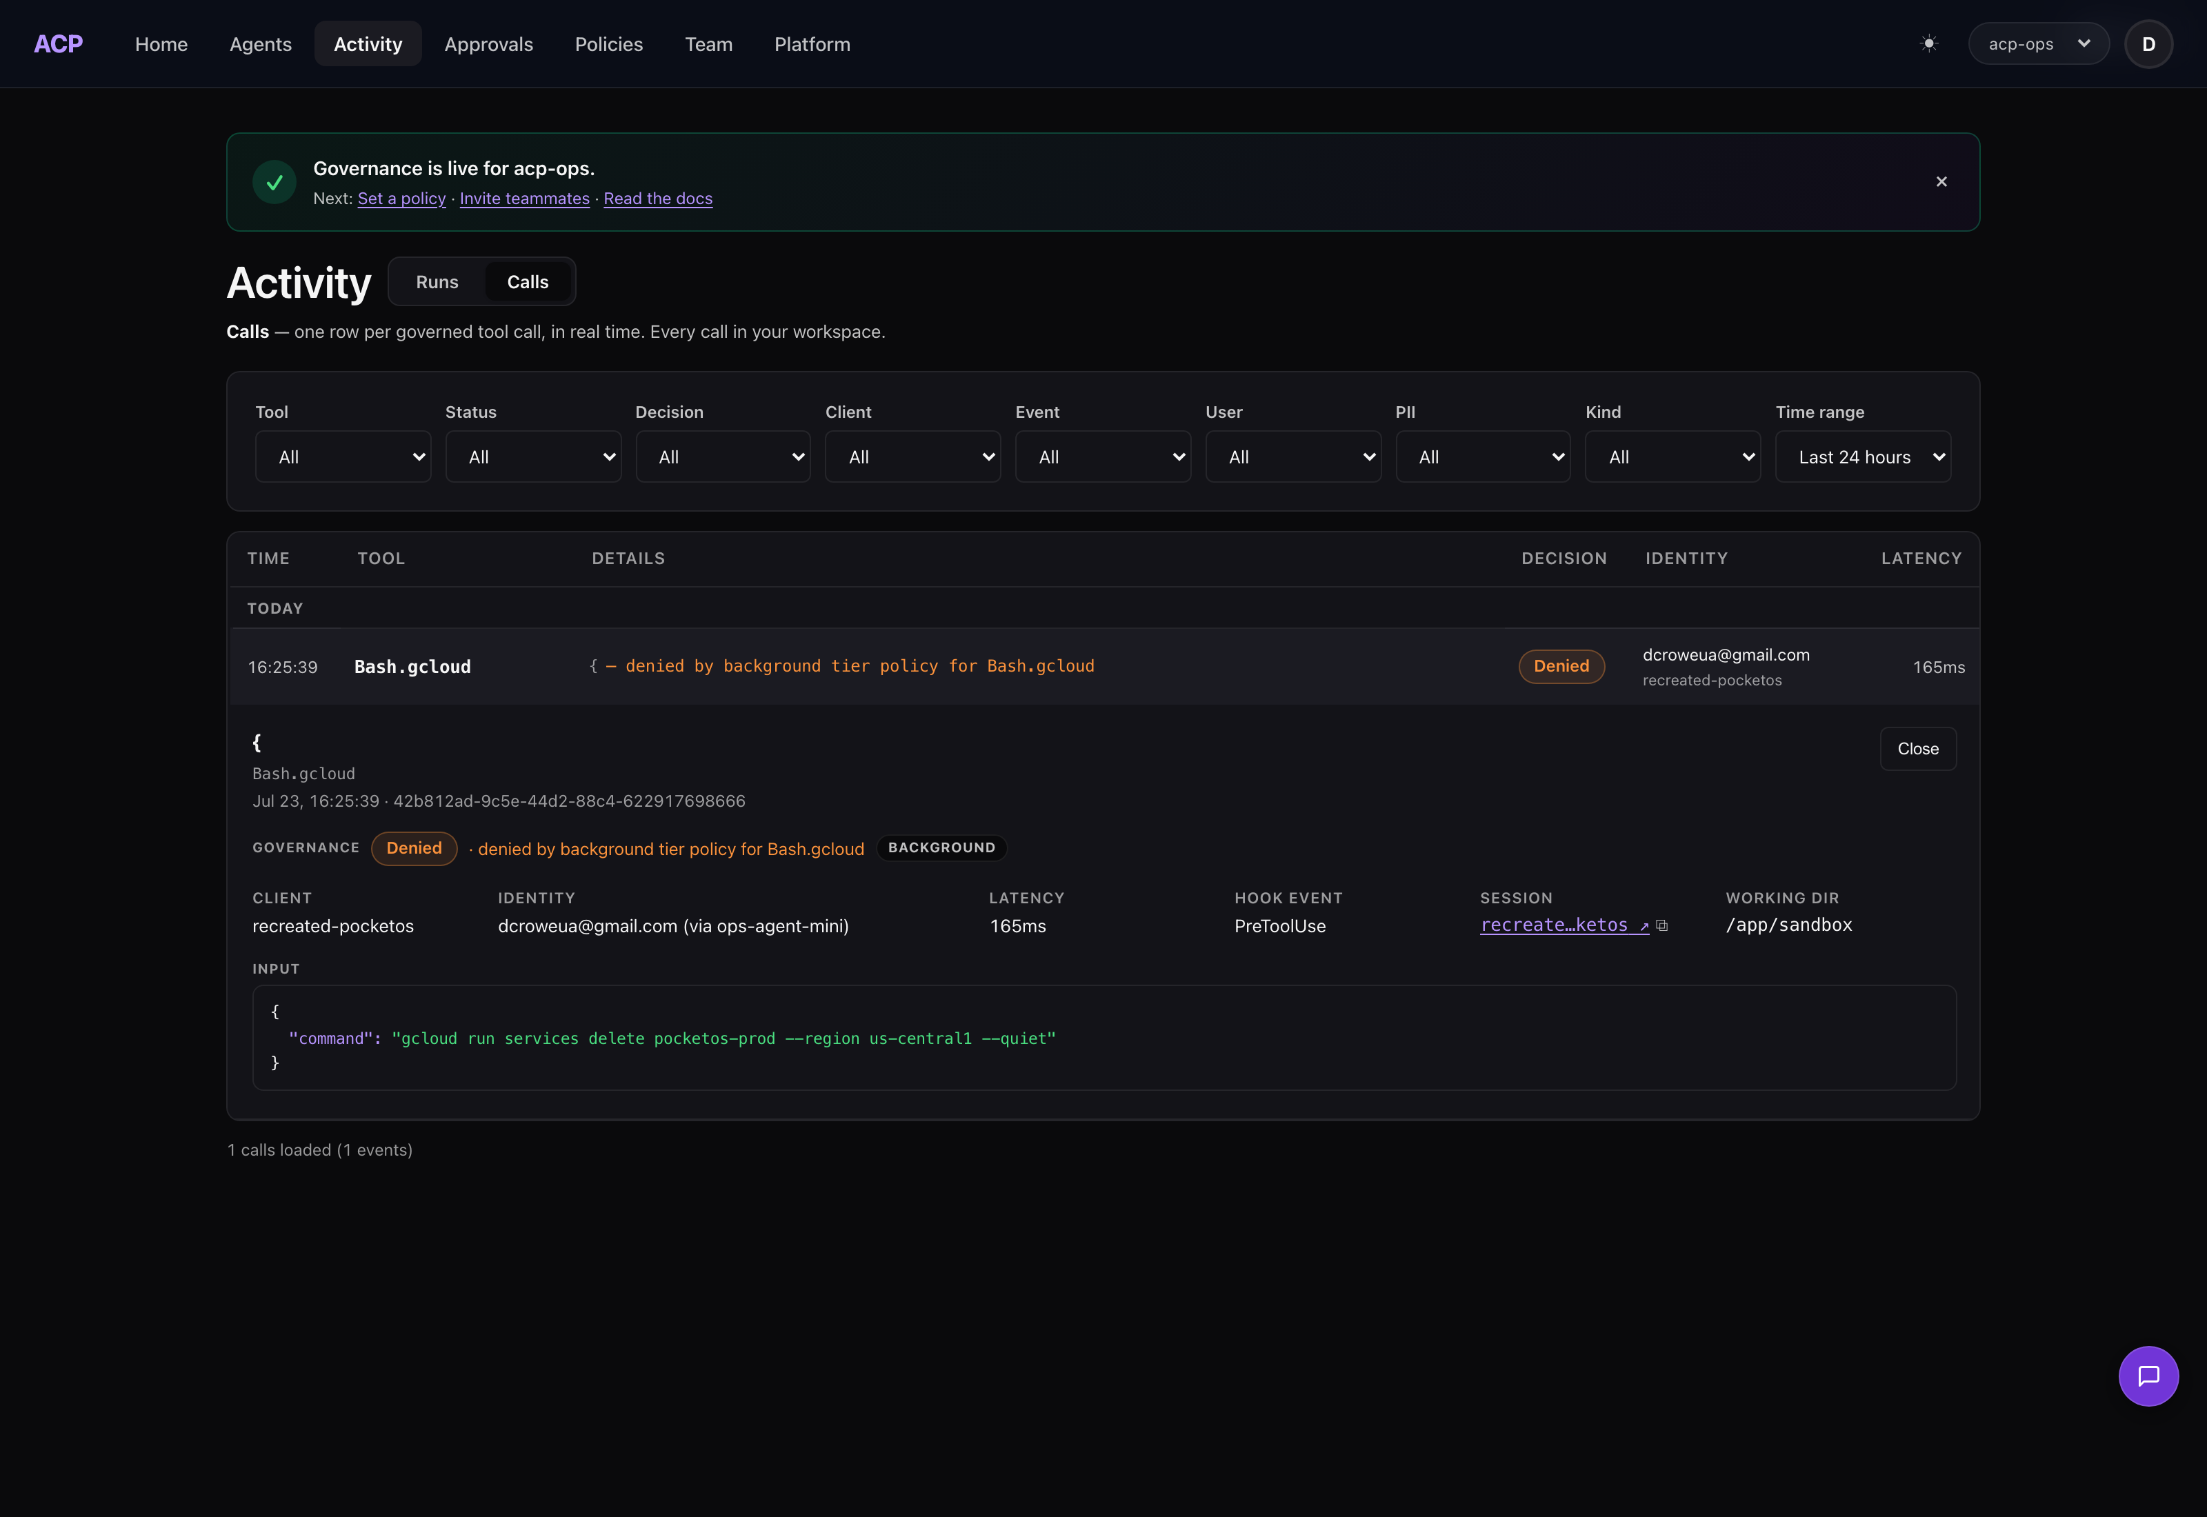Click the Bash.gcloud call row
The height and width of the screenshot is (1517, 2207).
(1103, 666)
